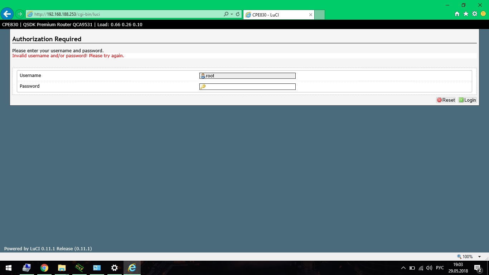The image size is (489, 275).
Task: Expand the address bar autocomplete dropdown arrow
Action: (x=232, y=14)
